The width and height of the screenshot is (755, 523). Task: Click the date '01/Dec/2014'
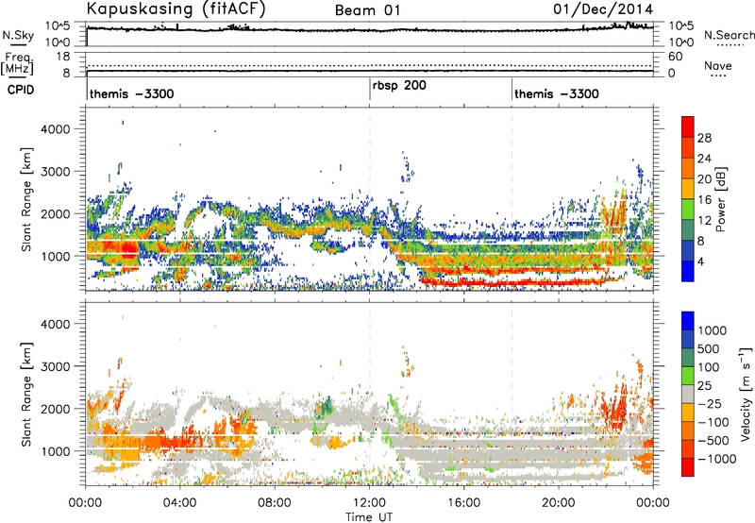coord(603,9)
